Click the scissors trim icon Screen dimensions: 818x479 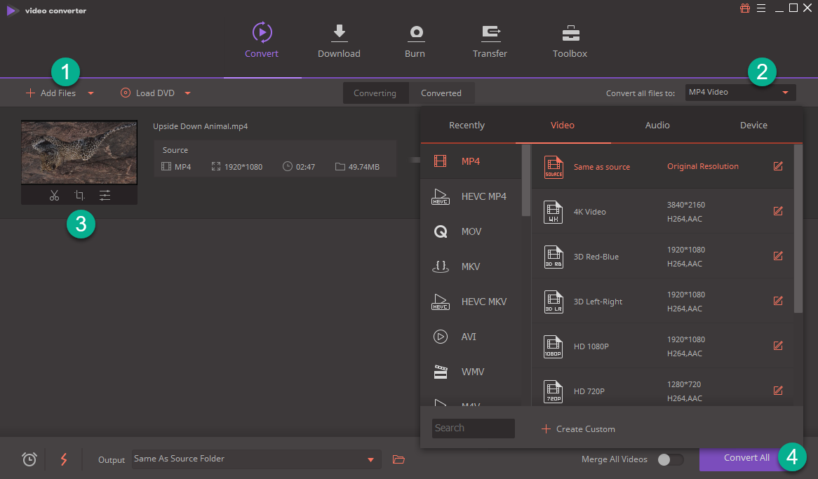click(54, 195)
